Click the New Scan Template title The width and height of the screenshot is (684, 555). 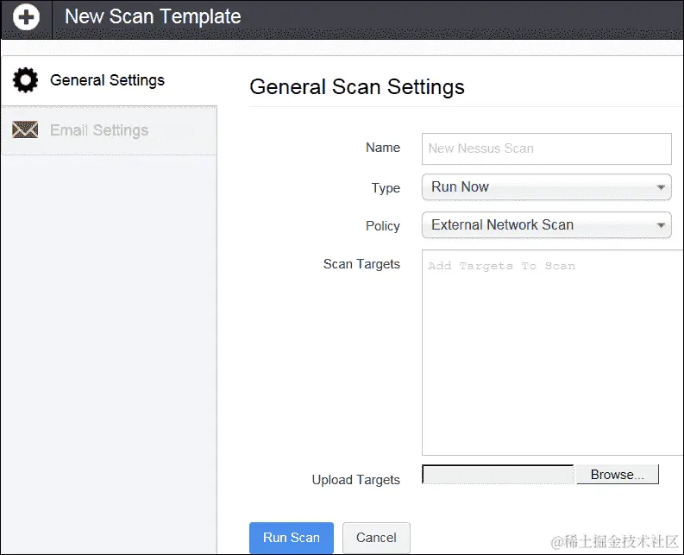pyautogui.click(x=153, y=16)
